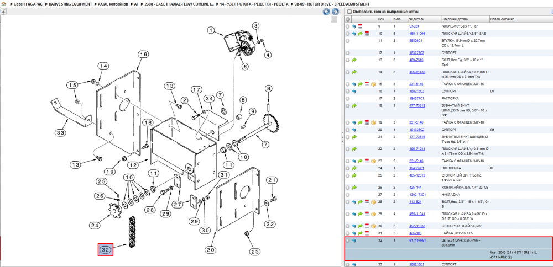Click blue back arrow for part 617107R91
Viewport: 553px width, 267px height.
pos(354,241)
